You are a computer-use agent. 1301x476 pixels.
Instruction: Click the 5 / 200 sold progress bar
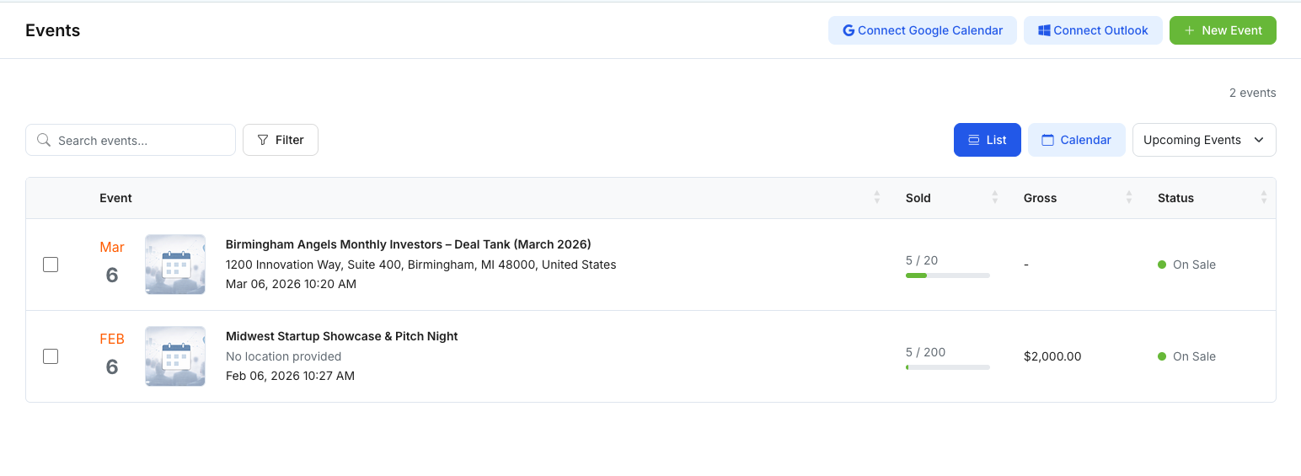click(947, 367)
